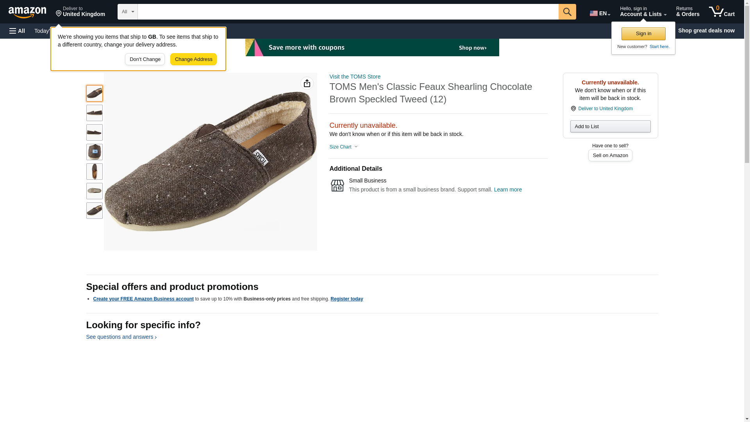750x422 pixels.
Task: Open the Account & Lists menu
Action: [643, 12]
